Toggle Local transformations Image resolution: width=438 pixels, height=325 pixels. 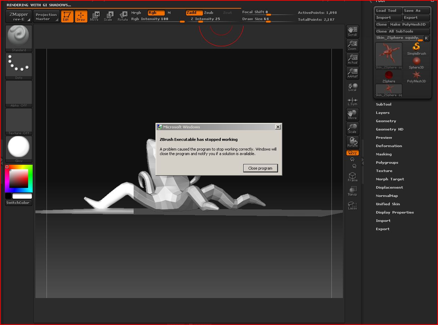coord(353,87)
